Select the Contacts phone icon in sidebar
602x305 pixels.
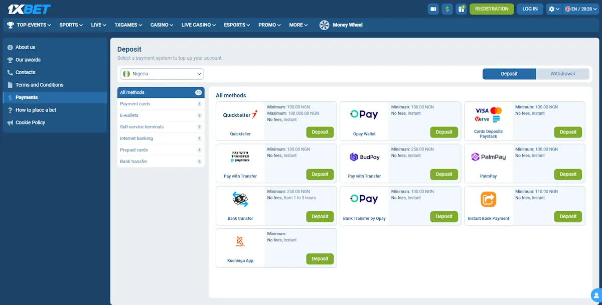tap(10, 72)
